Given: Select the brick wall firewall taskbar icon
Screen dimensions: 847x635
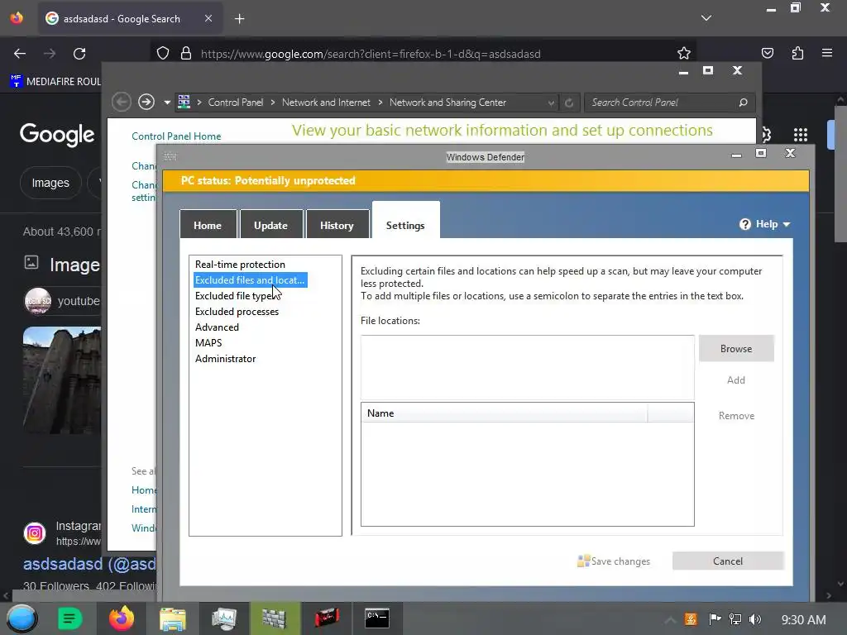Looking at the screenshot, I should tap(275, 618).
